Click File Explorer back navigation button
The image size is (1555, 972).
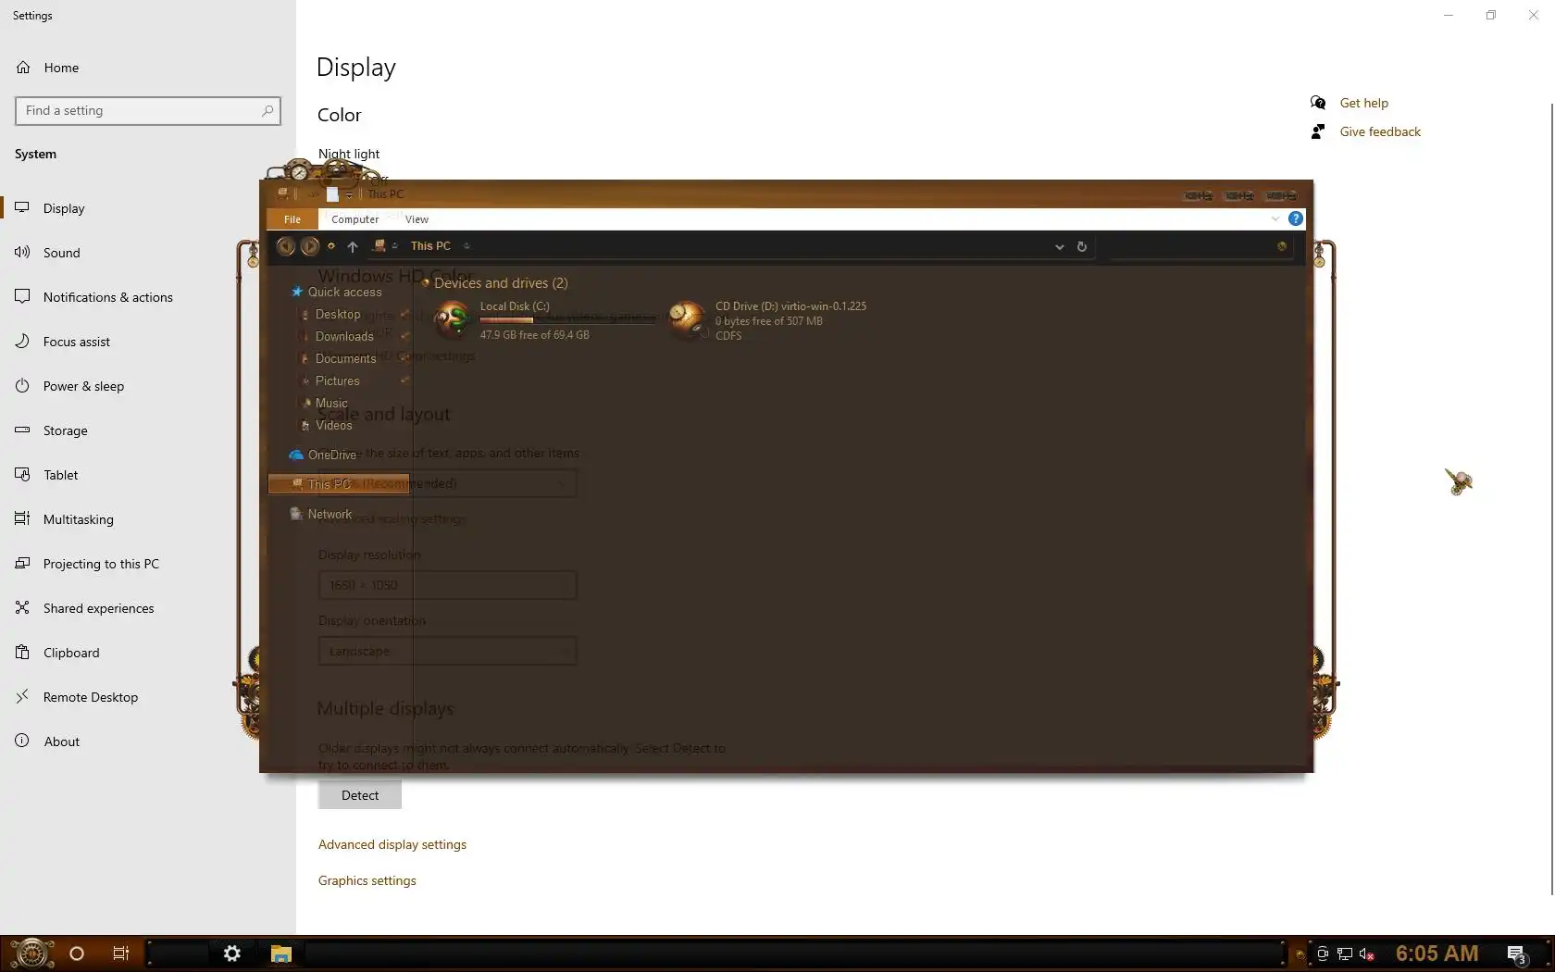[285, 246]
